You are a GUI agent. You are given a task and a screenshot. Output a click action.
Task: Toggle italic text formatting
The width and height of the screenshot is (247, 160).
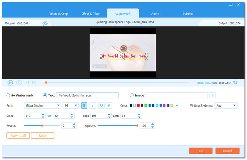pyautogui.click(x=93, y=105)
